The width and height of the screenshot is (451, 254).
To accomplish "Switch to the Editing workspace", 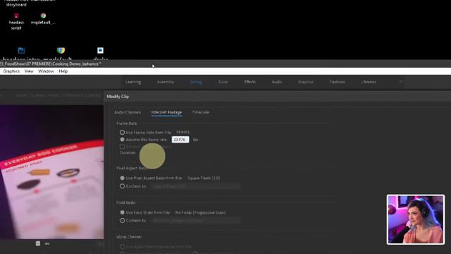I will tap(196, 82).
